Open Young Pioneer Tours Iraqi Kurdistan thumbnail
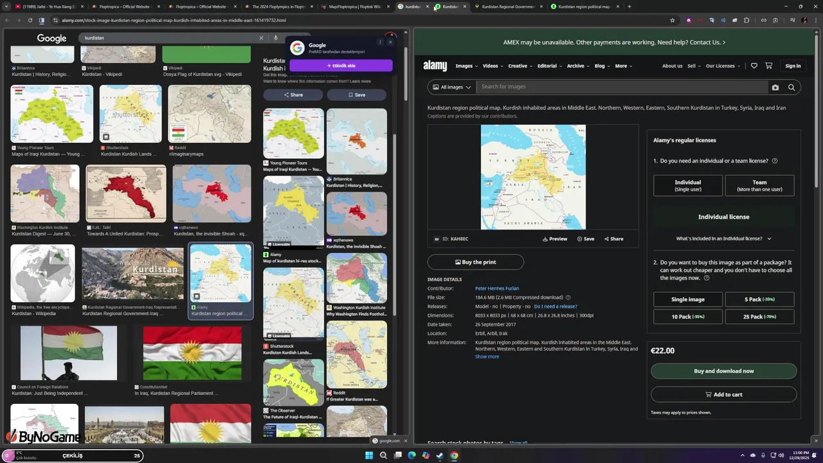823x463 pixels. 51,114
